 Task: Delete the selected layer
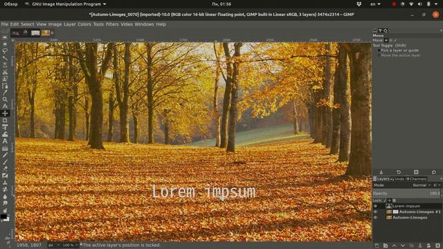437,246
